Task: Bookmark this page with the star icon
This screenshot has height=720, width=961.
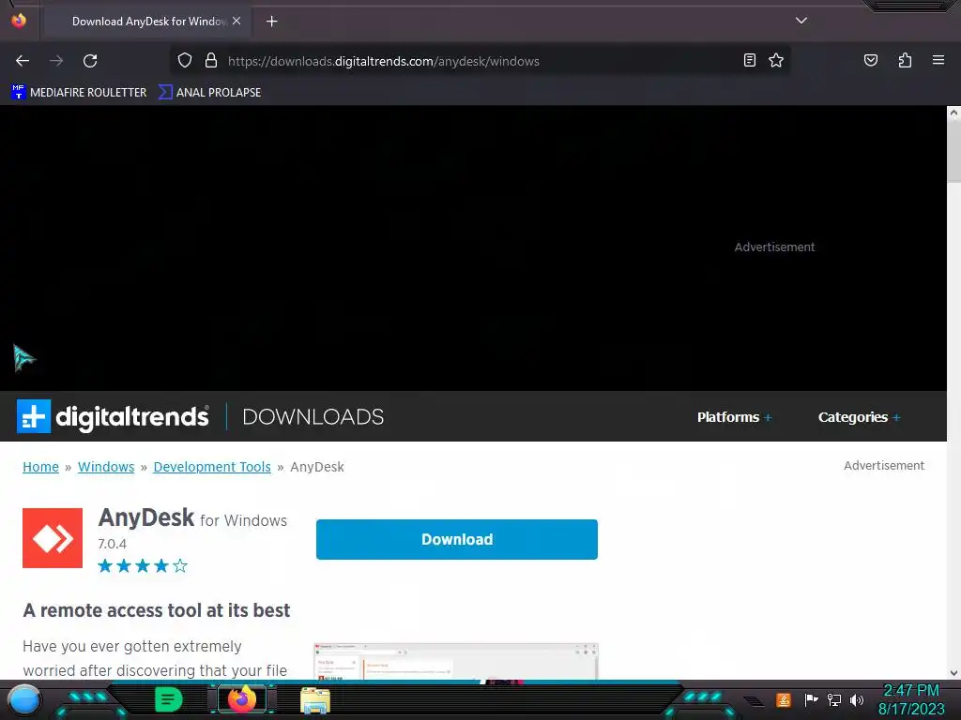Action: pyautogui.click(x=776, y=60)
